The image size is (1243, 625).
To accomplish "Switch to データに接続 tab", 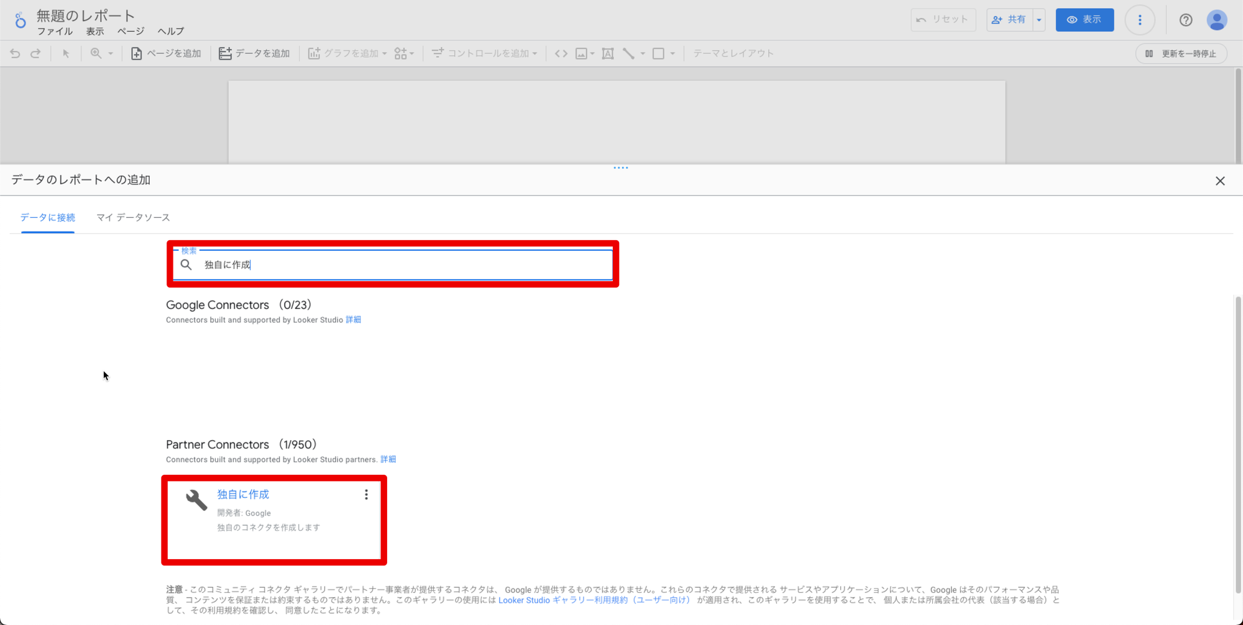I will click(x=48, y=217).
